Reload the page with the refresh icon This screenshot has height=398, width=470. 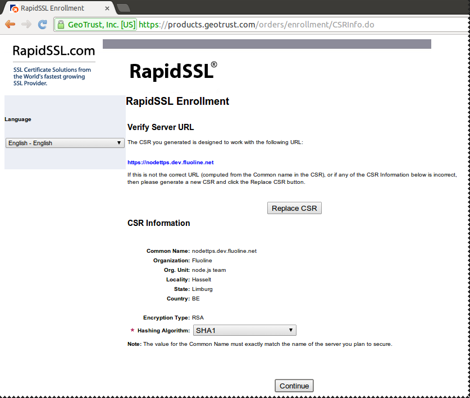click(43, 24)
